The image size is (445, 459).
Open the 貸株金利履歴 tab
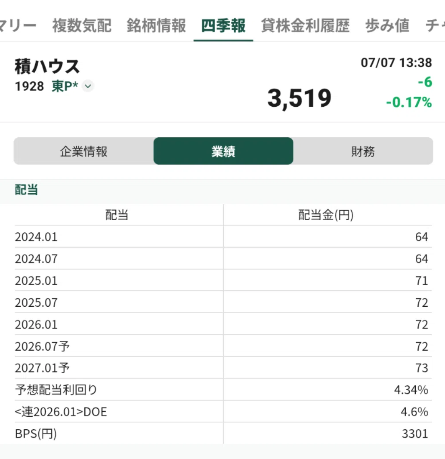point(306,25)
